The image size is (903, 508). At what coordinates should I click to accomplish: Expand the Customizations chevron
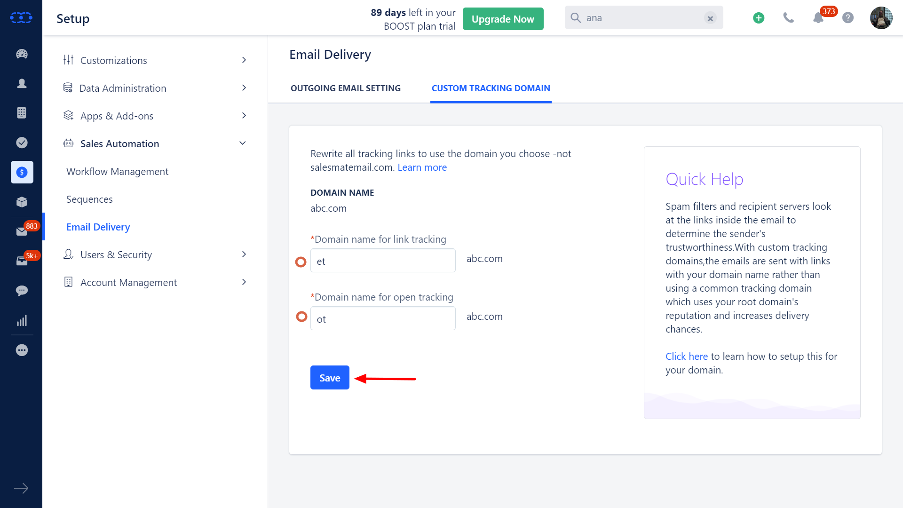[244, 60]
